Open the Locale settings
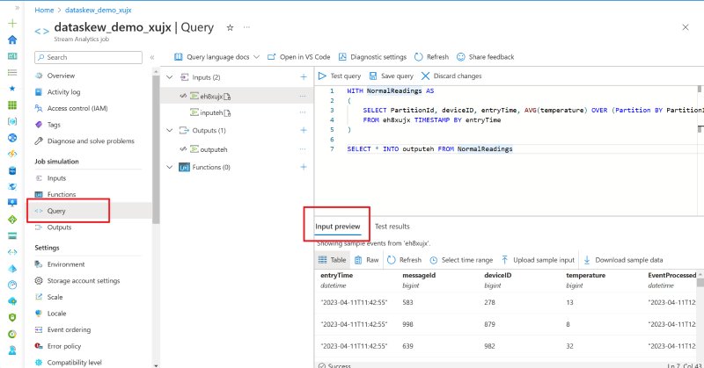Screen dimensions: 704x368 [56, 314]
